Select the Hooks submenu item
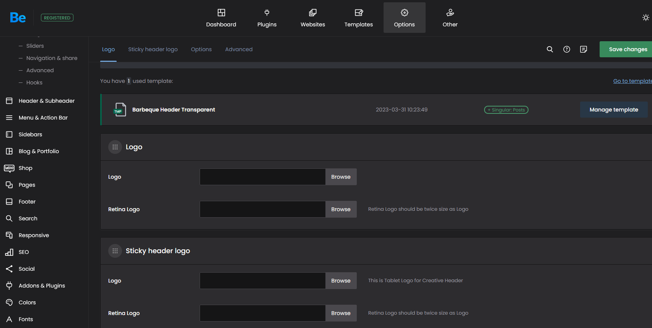 (34, 82)
